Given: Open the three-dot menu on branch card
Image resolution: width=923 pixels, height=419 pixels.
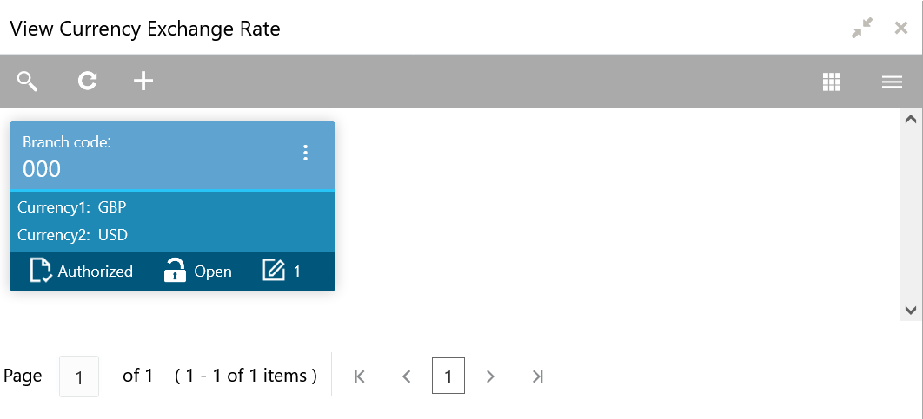Looking at the screenshot, I should tap(305, 153).
